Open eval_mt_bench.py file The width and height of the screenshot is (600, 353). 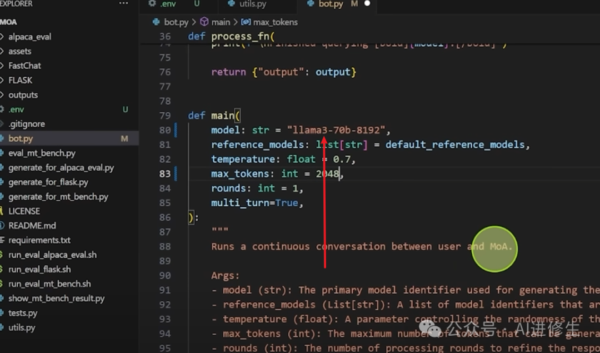pos(42,153)
